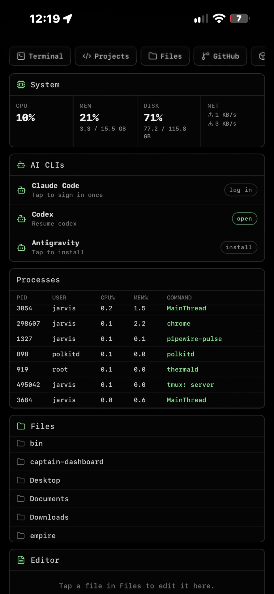Click the DISK 71% value
The image size is (274, 594).
[153, 118]
